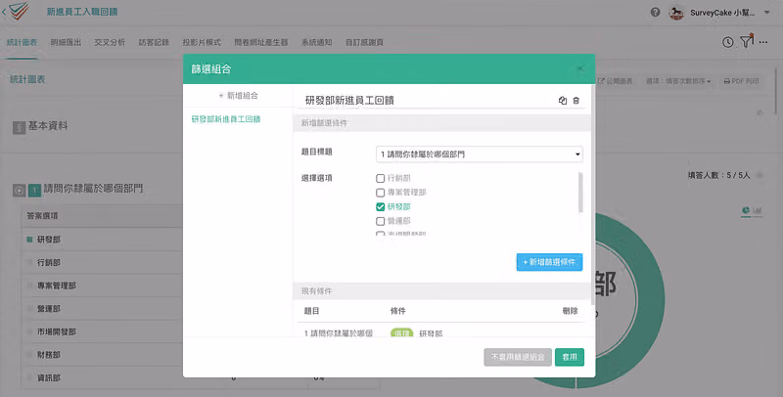
Task: Check the 行銷部 option
Action: [x=380, y=178]
